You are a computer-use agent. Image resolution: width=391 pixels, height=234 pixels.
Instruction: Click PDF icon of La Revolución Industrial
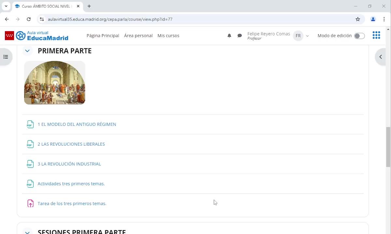point(30,164)
